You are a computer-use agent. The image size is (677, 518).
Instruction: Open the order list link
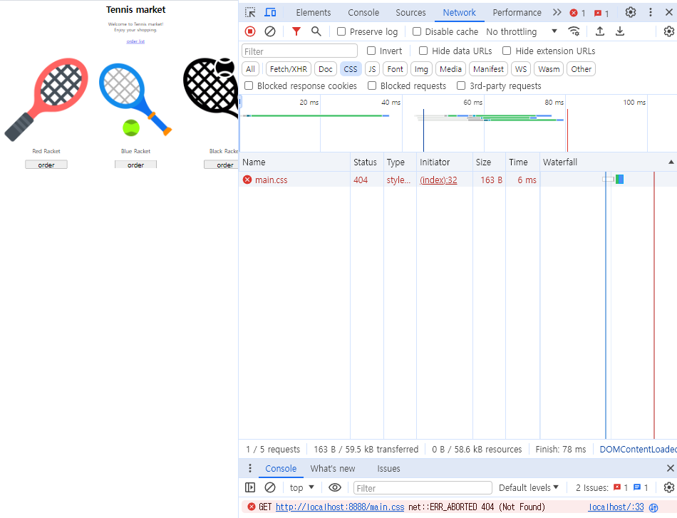point(135,41)
